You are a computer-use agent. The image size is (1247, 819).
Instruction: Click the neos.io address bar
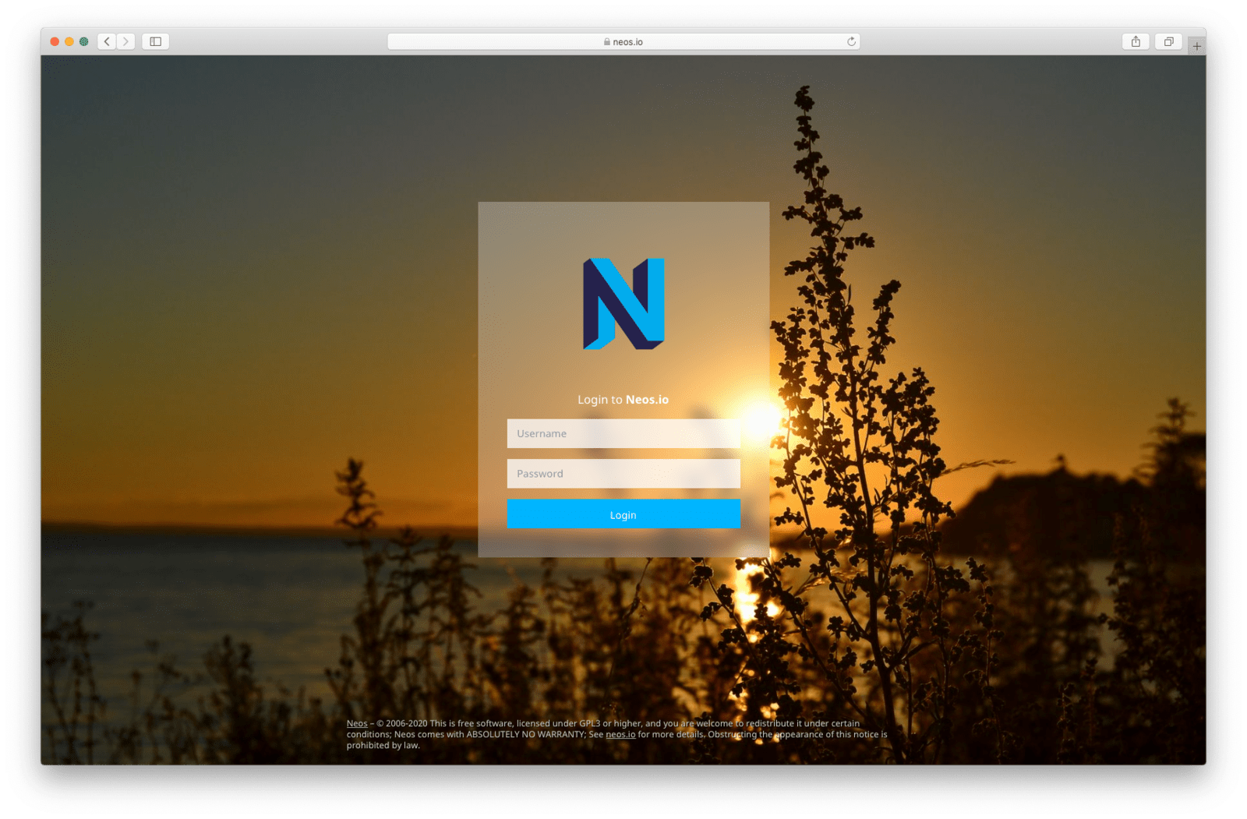[623, 41]
